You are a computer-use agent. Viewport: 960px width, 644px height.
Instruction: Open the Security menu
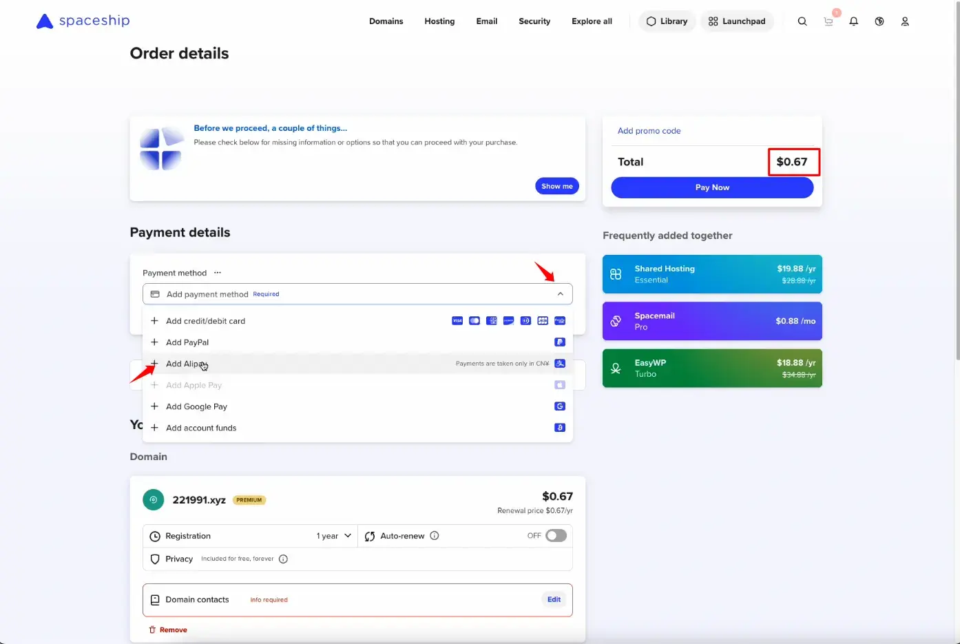pyautogui.click(x=534, y=21)
